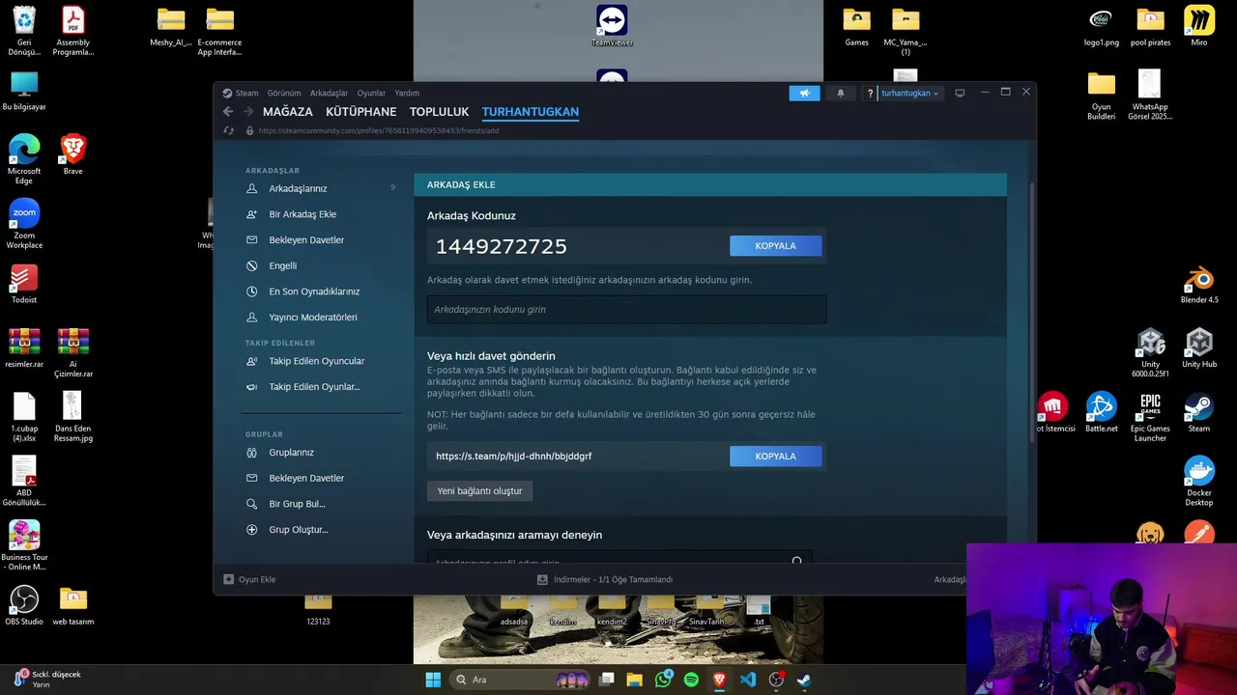Open the turhantugkan account dropdown

909,93
